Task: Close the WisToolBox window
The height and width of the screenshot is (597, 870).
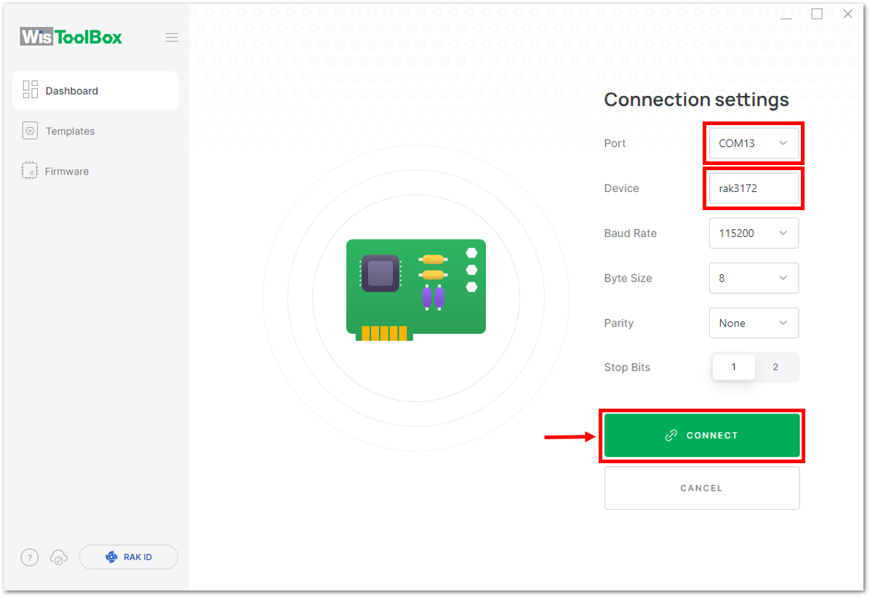Action: (x=847, y=14)
